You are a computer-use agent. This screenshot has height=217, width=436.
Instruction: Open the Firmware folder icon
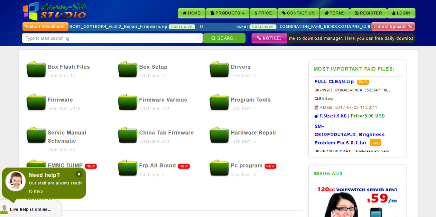click(x=36, y=102)
